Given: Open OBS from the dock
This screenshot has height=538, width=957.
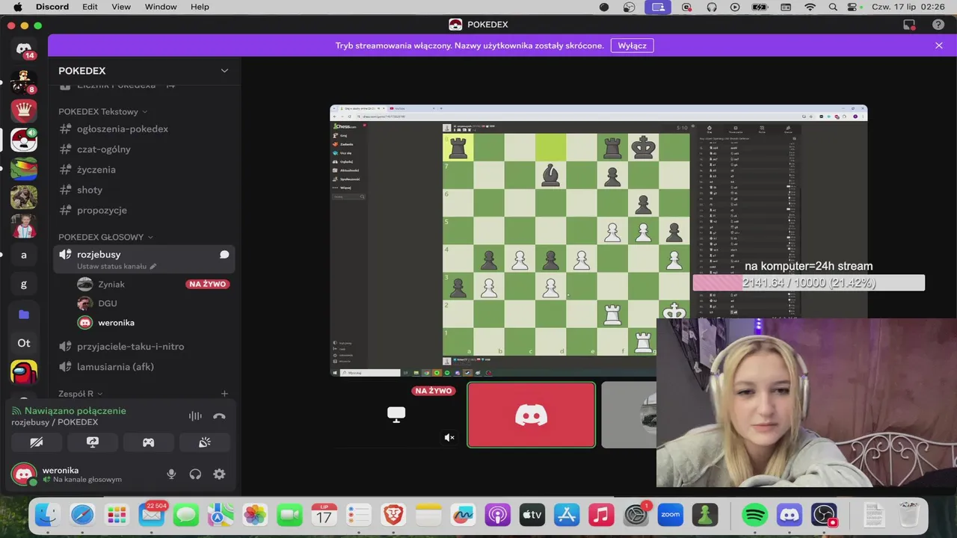Looking at the screenshot, I should [x=824, y=514].
